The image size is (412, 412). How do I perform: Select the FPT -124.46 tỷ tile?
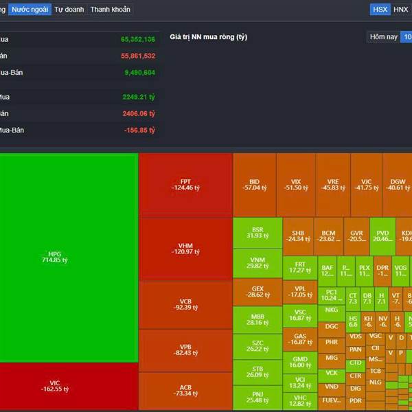[185, 185]
